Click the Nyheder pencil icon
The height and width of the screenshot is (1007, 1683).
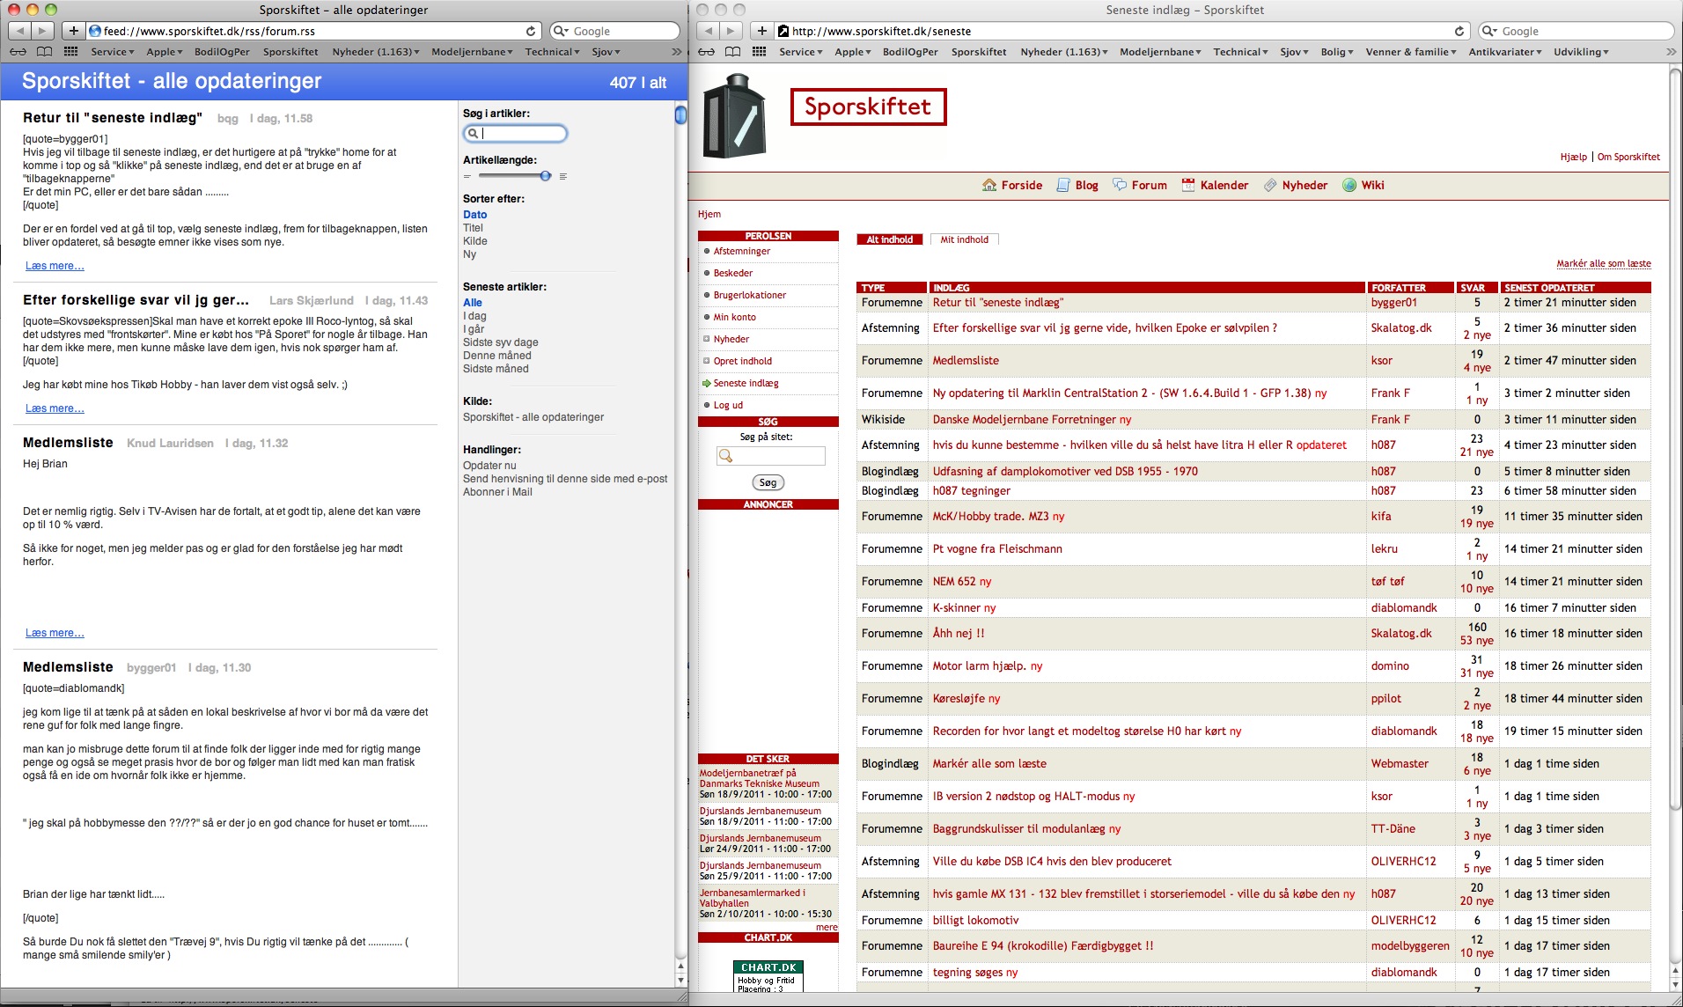[1270, 185]
